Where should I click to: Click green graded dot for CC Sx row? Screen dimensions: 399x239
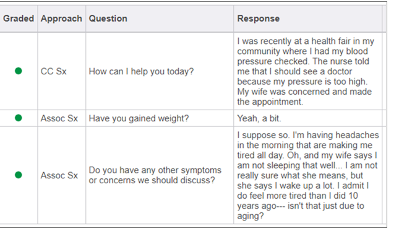pyautogui.click(x=19, y=71)
